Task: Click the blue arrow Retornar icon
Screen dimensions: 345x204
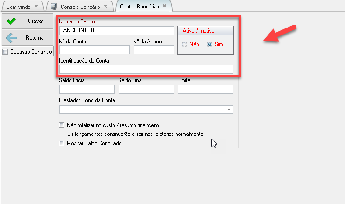Action: point(11,38)
